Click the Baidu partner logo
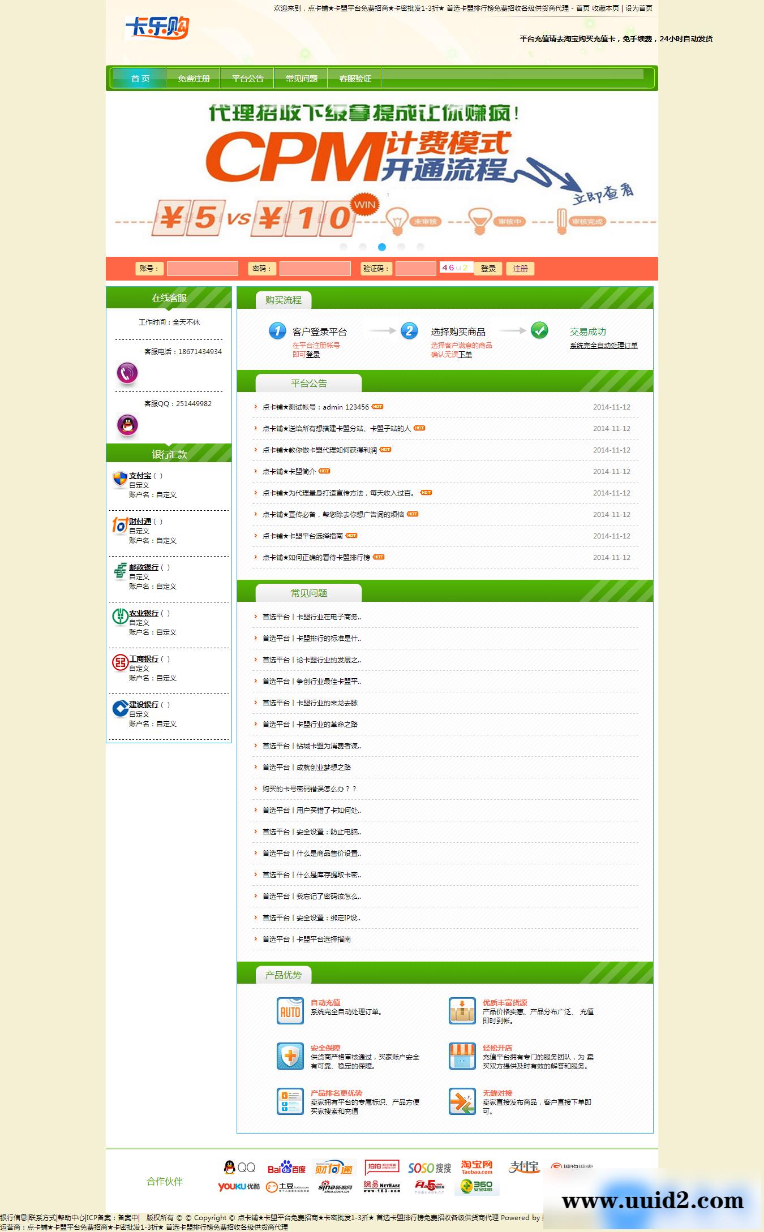764x1232 pixels. 286,1168
